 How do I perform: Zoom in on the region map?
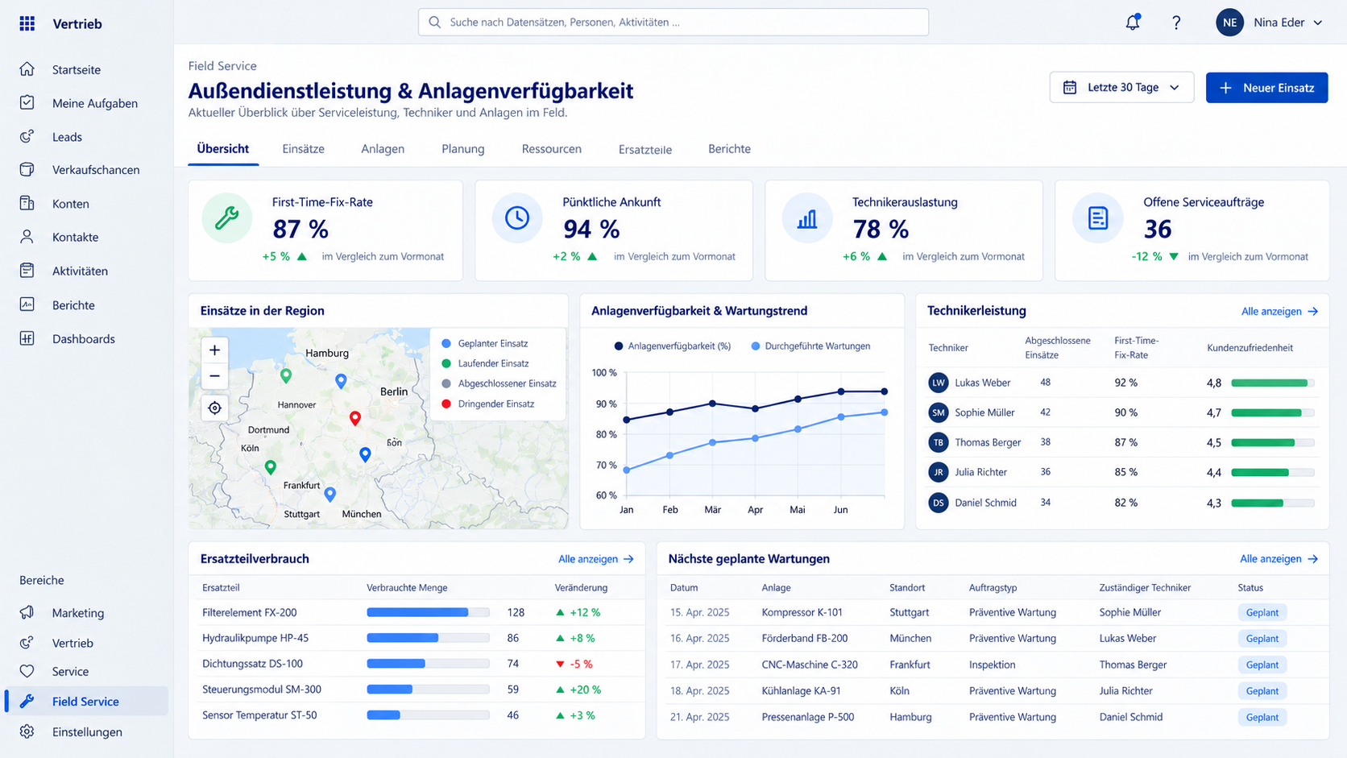[x=214, y=350]
